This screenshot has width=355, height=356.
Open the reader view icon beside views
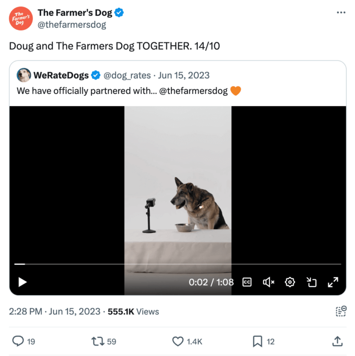pos(341,311)
